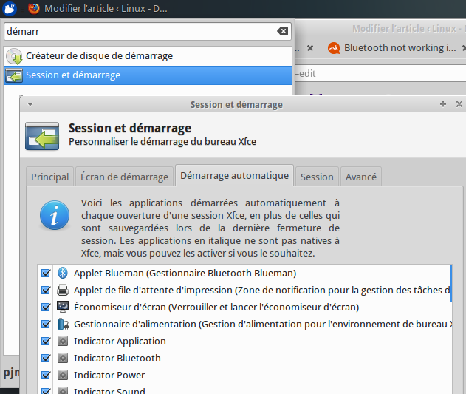Viewport: 466px width, 394px height.
Task: Click the battery icon beside Gestionnaire d'alimentation
Action: click(63, 324)
